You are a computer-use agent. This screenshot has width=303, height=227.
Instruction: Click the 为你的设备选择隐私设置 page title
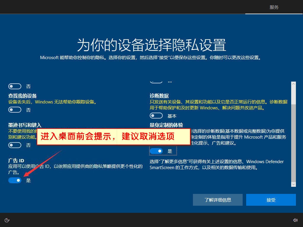click(x=151, y=45)
